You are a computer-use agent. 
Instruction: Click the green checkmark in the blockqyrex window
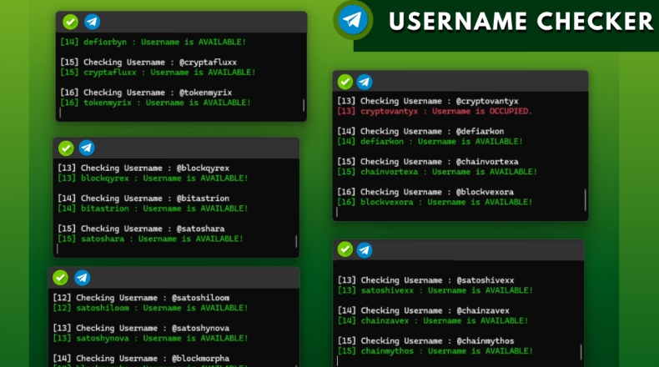[x=66, y=148]
